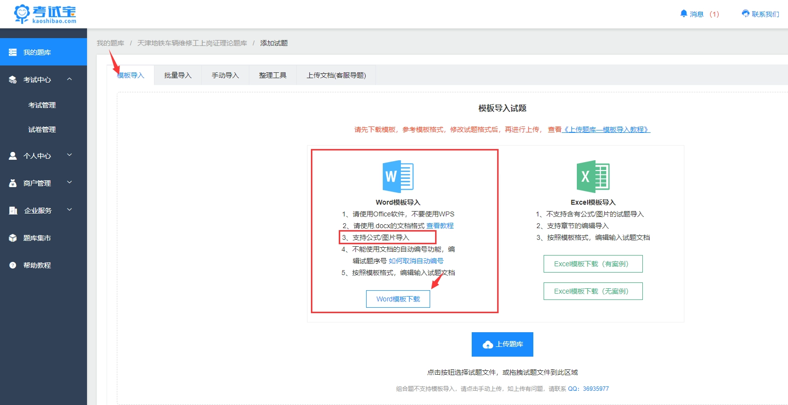
Task: Switch to the 批量导入 tab
Action: (177, 75)
